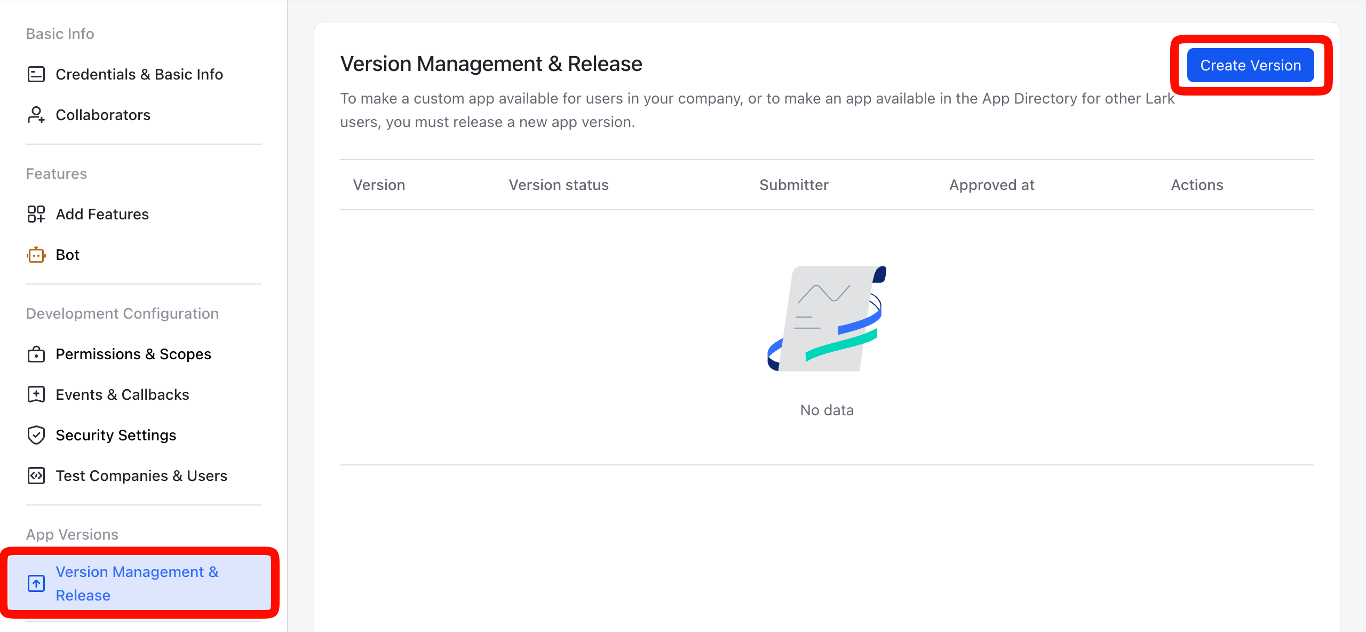This screenshot has width=1366, height=632.
Task: Click the Features section label
Action: click(56, 173)
